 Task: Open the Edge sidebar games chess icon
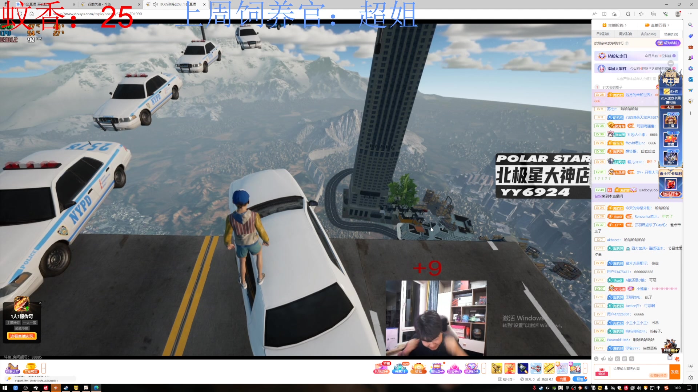point(690,58)
